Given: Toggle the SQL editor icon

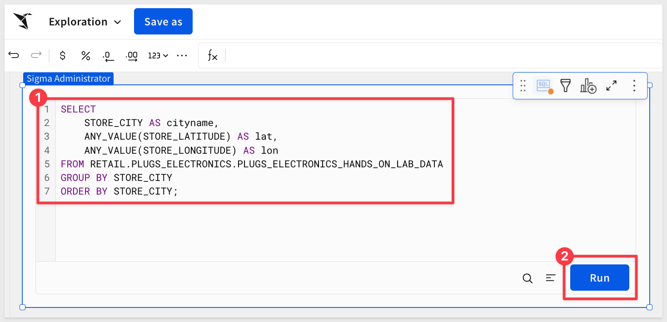Looking at the screenshot, I should tap(544, 86).
